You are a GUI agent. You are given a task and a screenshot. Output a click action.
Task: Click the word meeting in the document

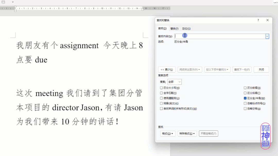coord(49,93)
